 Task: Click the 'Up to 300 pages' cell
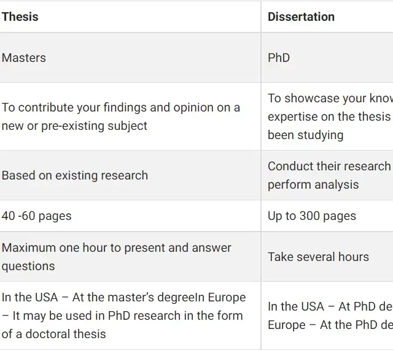pyautogui.click(x=312, y=216)
